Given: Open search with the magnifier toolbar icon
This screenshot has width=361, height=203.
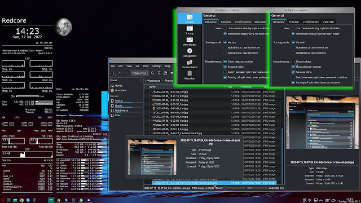Looking at the screenshot, I should point(152,73).
